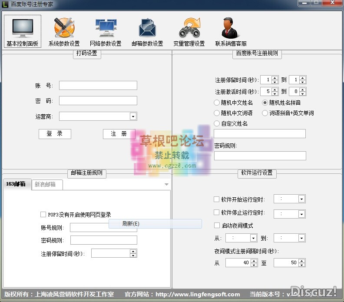Enable 软件开始运行定时 checkbox

217,199
